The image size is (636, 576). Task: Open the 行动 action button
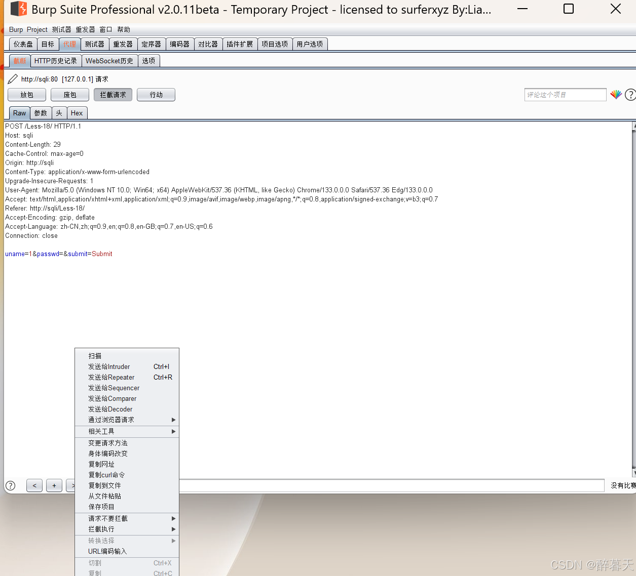pyautogui.click(x=156, y=95)
